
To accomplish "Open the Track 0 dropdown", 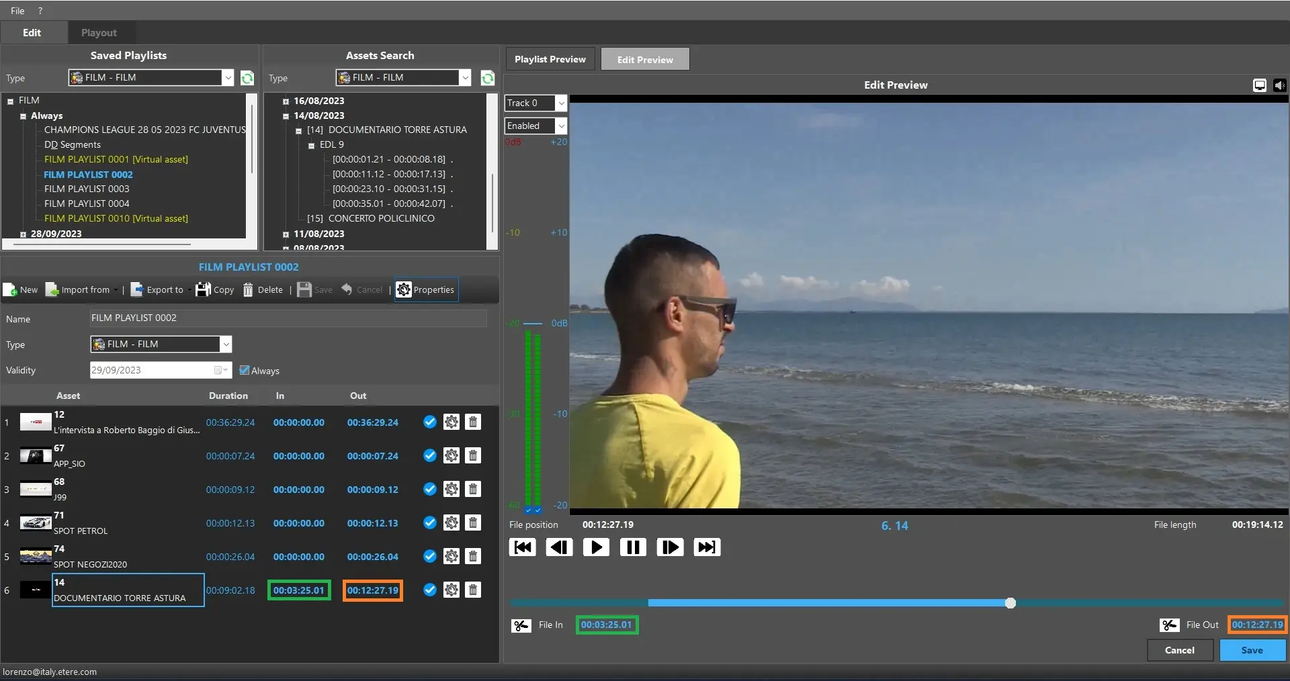I will point(561,103).
